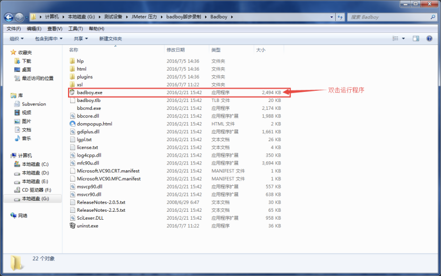Click the Libraries icon in sidebar
This screenshot has height=276, width=441.
(x=13, y=96)
